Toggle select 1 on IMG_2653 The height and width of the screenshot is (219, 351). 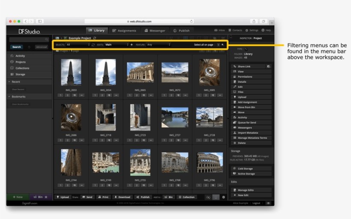pos(60,95)
